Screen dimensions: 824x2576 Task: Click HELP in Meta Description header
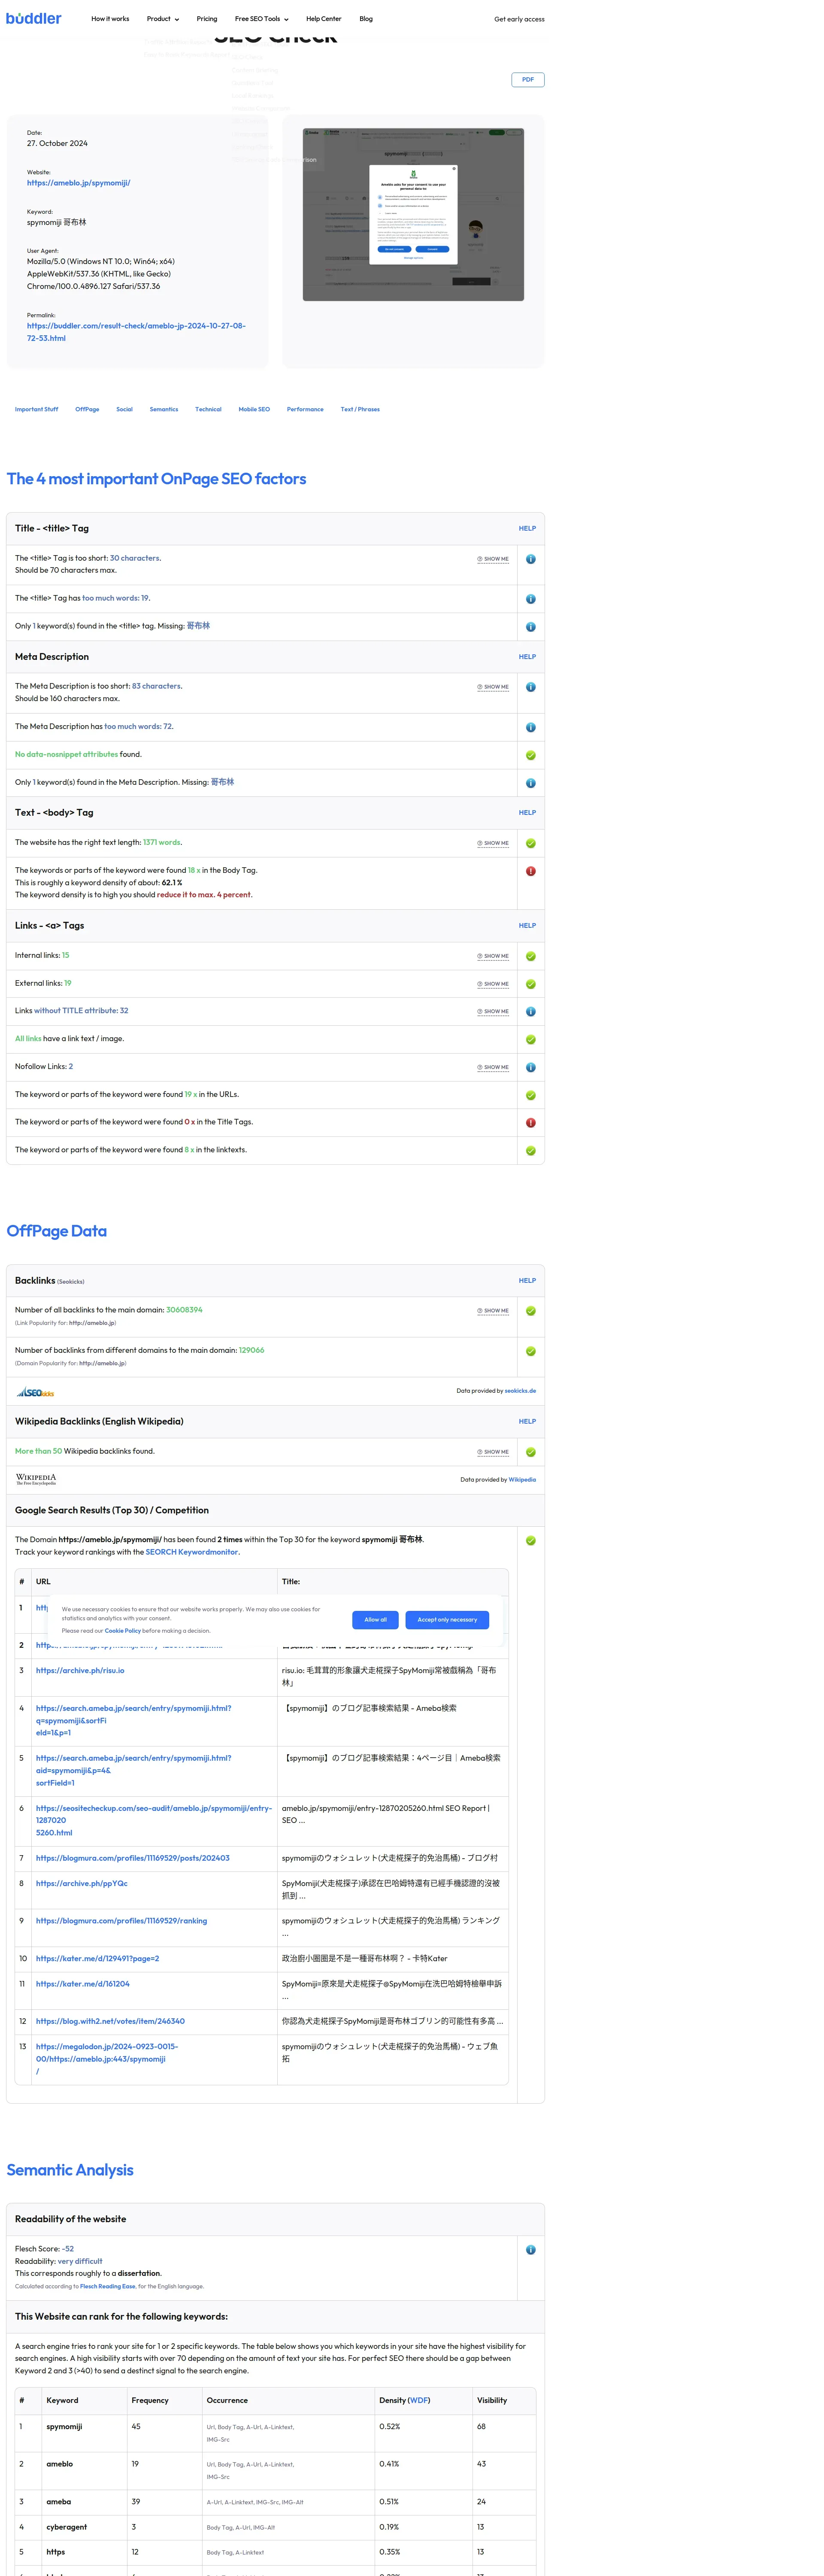click(527, 657)
